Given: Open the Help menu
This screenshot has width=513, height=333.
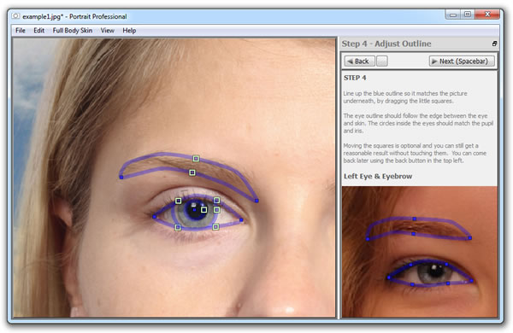Looking at the screenshot, I should tap(129, 31).
